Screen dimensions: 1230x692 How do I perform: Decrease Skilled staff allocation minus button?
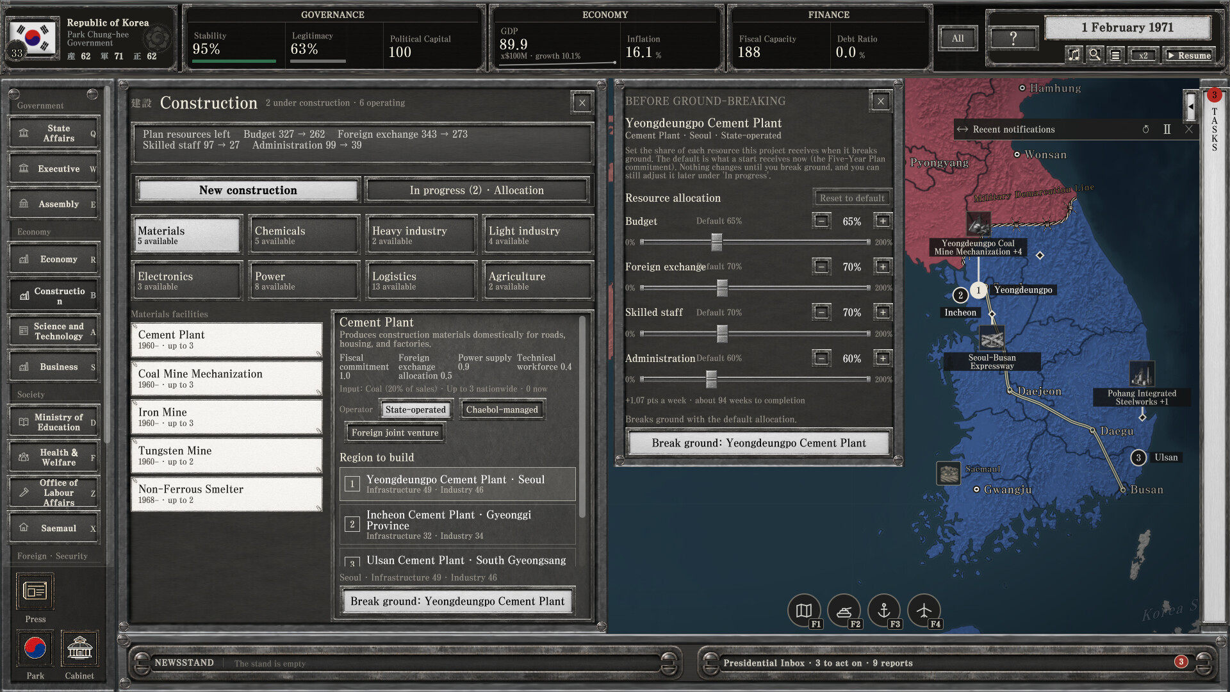(821, 312)
